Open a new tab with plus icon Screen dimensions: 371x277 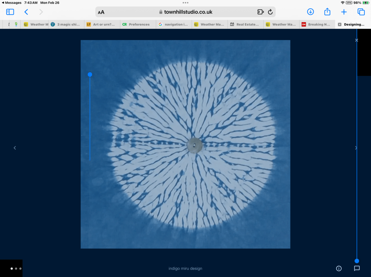[344, 12]
